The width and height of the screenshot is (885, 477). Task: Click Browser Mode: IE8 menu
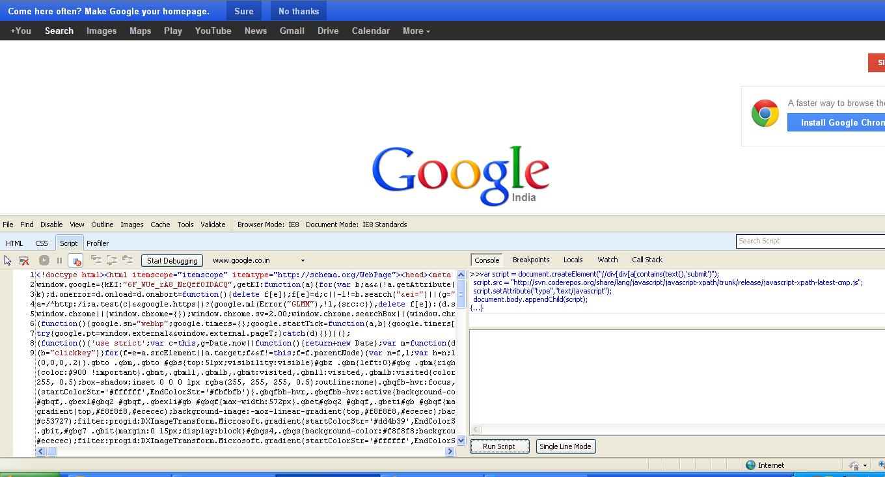(268, 225)
